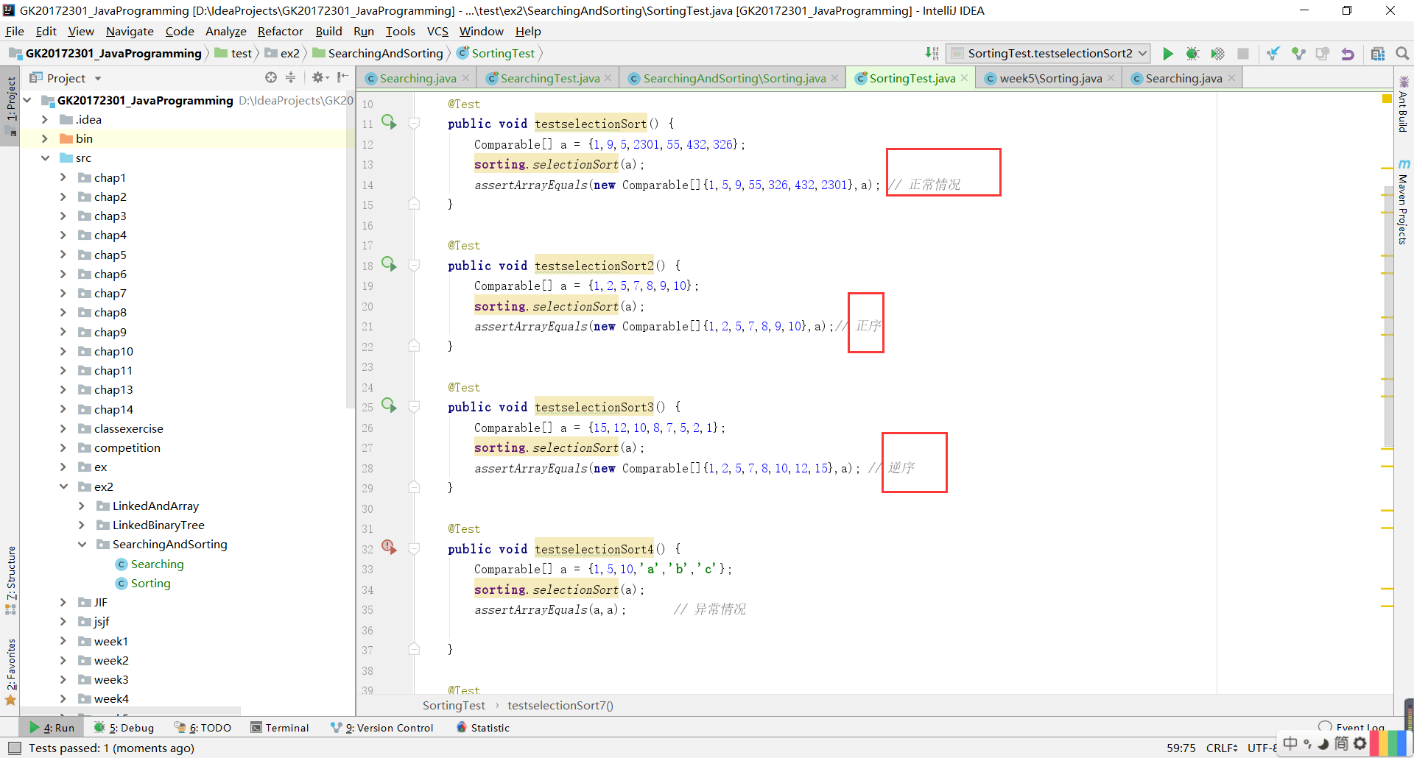Open the Ant Build side tool
This screenshot has width=1414, height=758.
[x=1404, y=104]
